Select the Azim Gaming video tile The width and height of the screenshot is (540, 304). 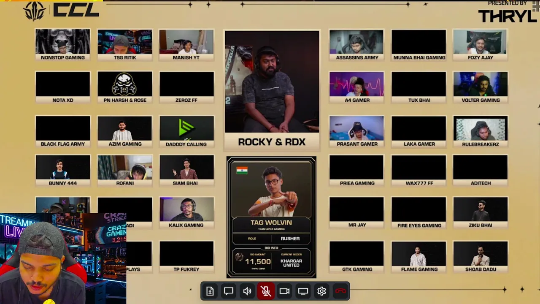coord(125,131)
